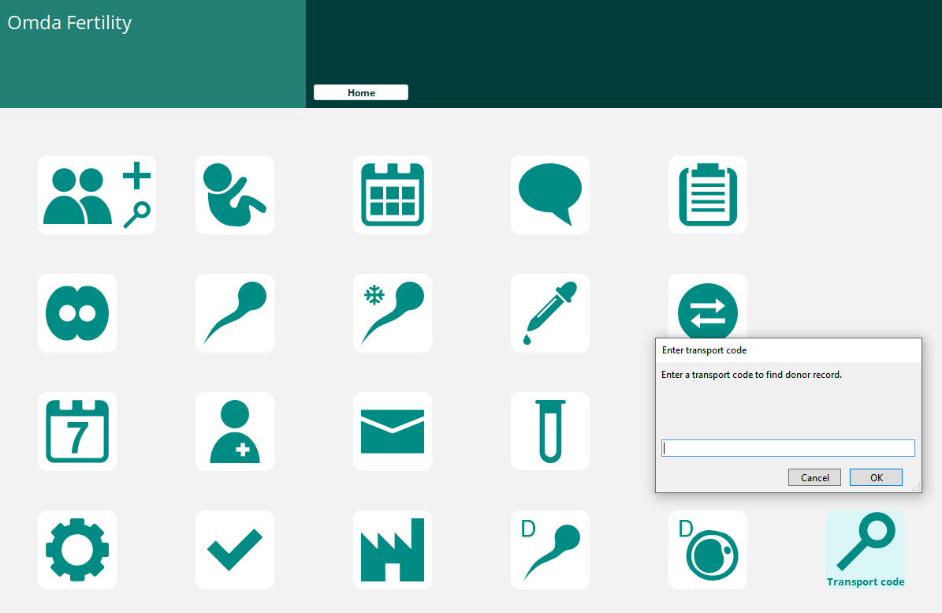Open the frozen sperm snowflake icon
Image resolution: width=942 pixels, height=613 pixels.
point(393,313)
